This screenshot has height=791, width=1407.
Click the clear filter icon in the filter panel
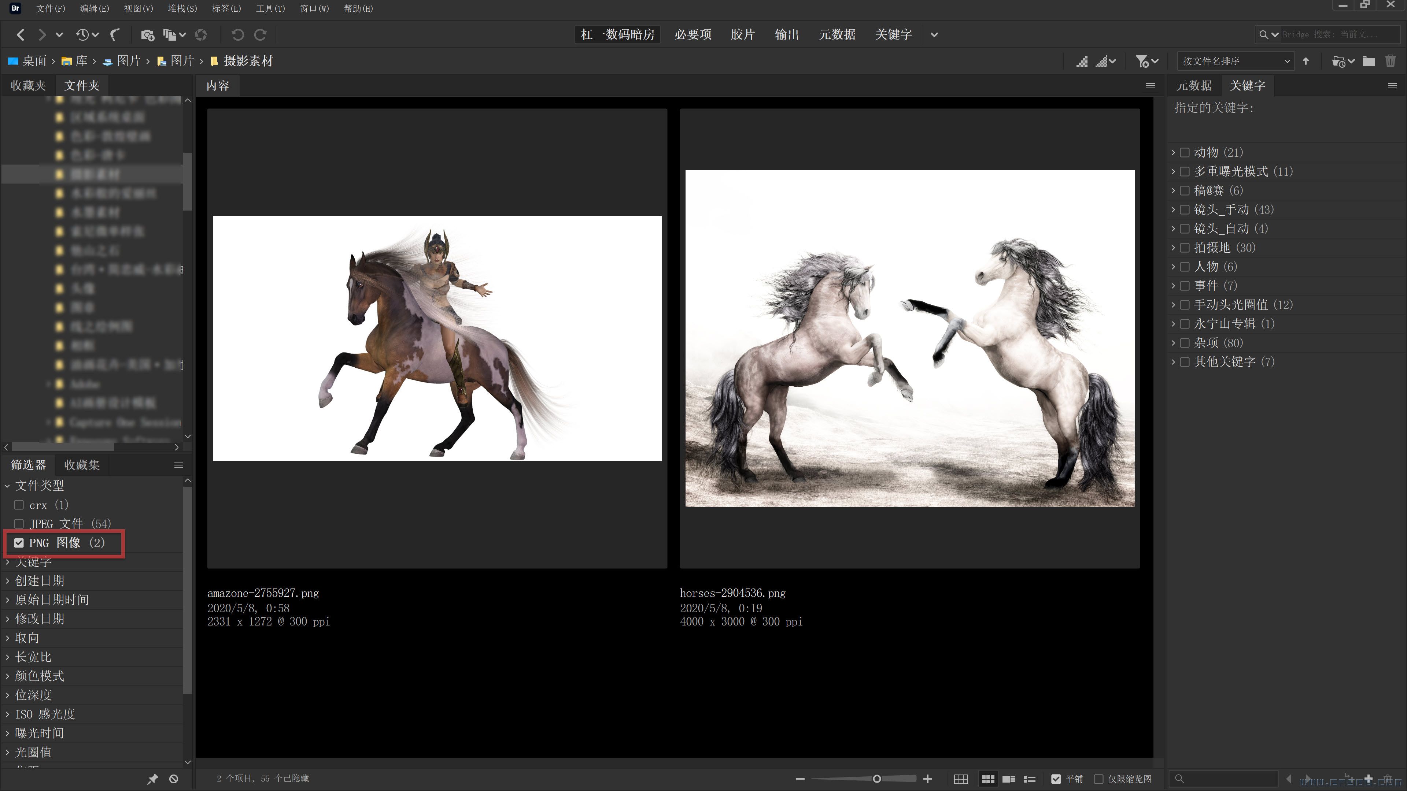click(x=174, y=779)
